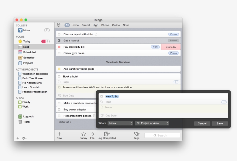Click the Today star toolbar icon
Image resolution: width=237 pixels, height=161 pixels.
(84, 134)
